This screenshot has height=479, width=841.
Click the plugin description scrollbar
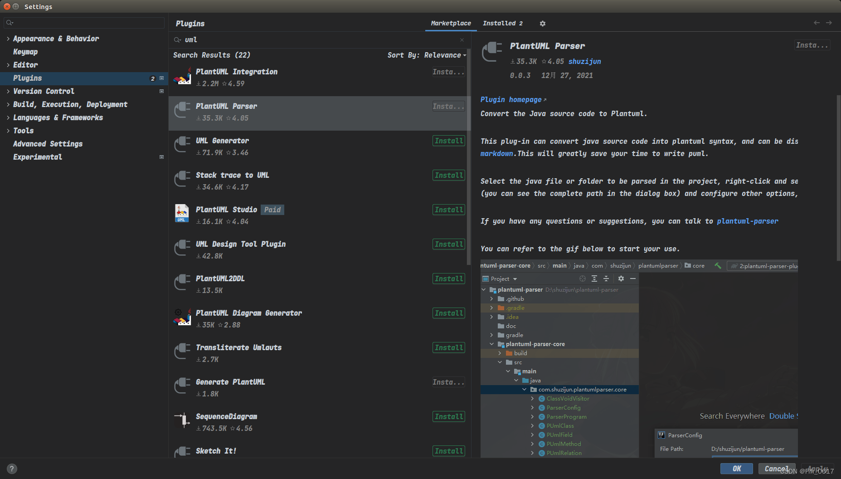[839, 178]
